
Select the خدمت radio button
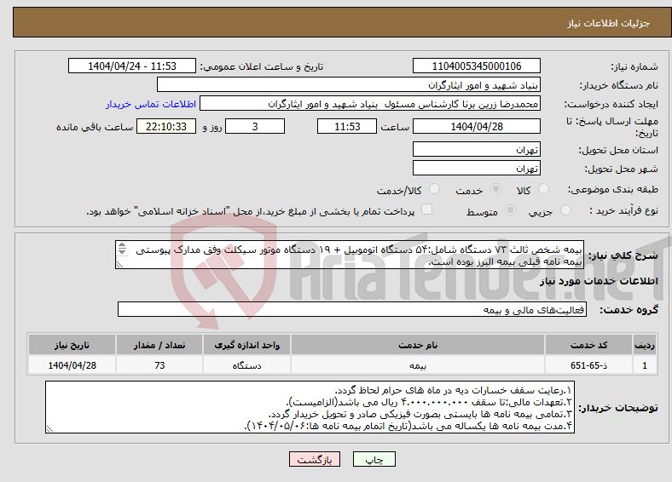click(495, 189)
